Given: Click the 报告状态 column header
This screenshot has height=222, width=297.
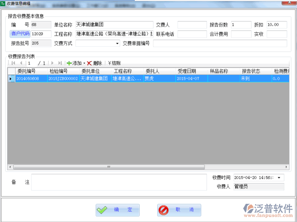Looking at the screenshot, I should (256, 71).
